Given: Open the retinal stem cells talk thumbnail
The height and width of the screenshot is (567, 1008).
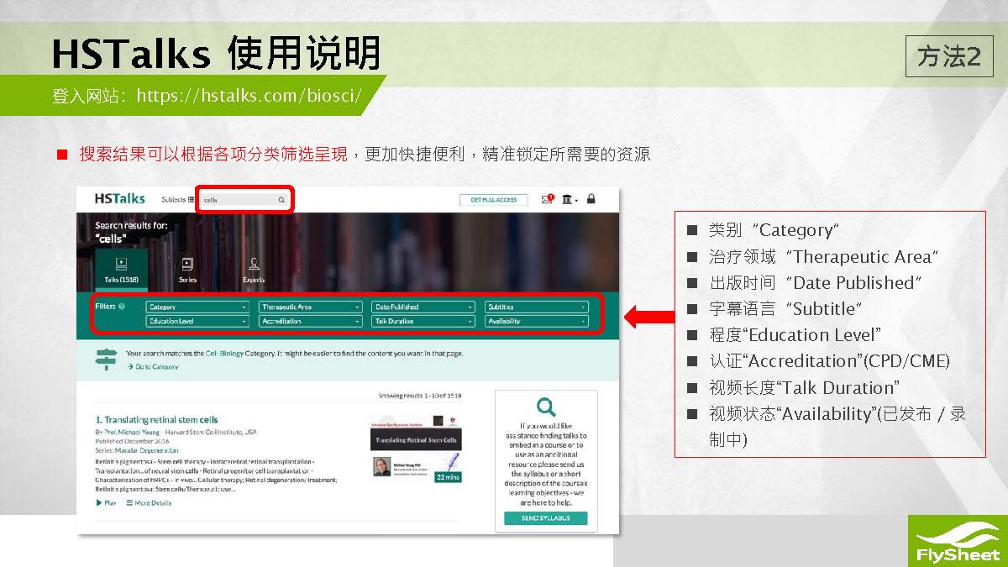Looking at the screenshot, I should point(417,451).
